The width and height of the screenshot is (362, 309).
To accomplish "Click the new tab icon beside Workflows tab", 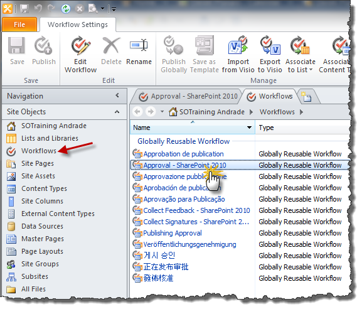I will (x=306, y=96).
